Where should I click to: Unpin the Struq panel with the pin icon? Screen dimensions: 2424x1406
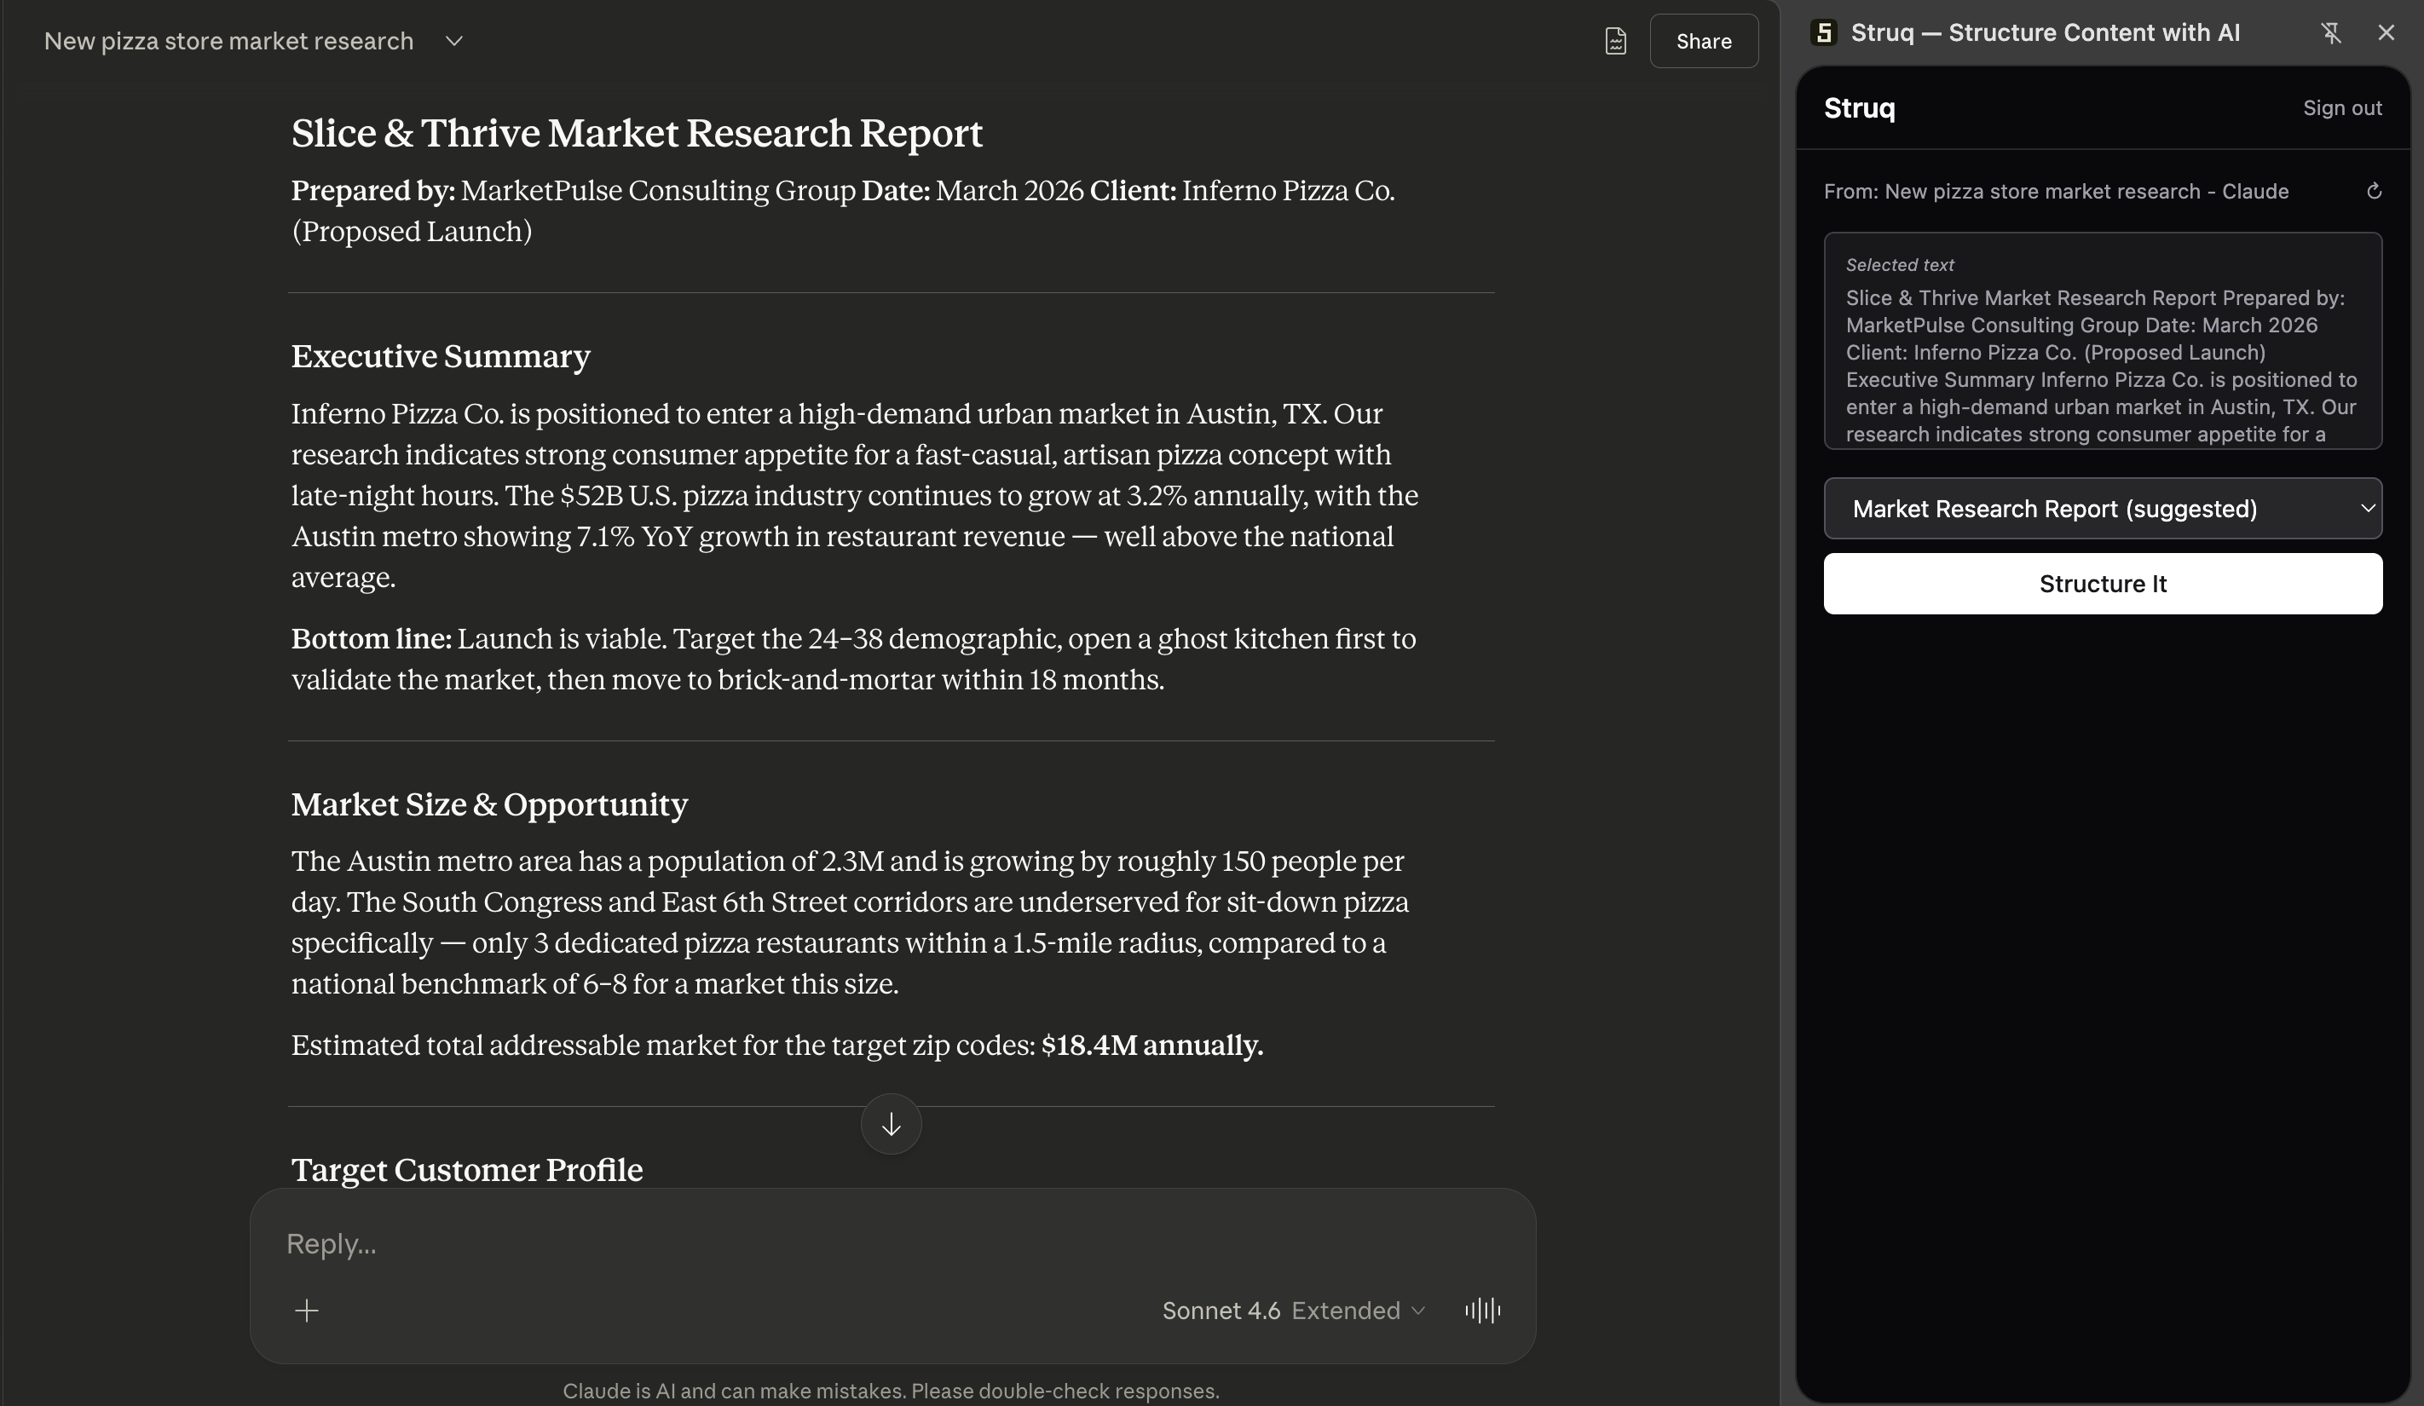click(2332, 32)
